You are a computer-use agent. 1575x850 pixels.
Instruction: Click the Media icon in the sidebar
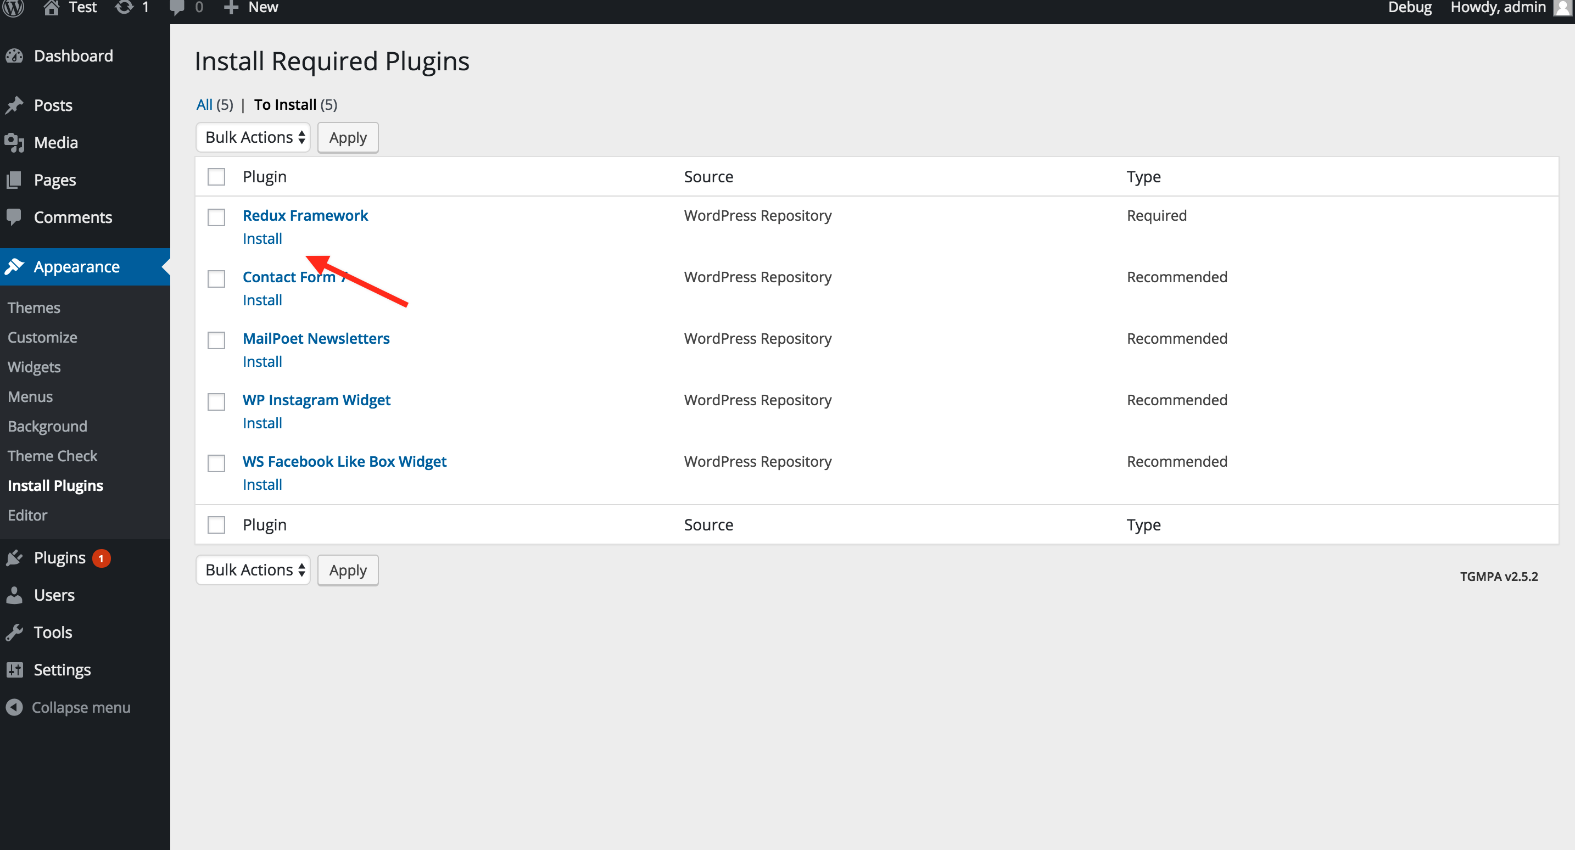coord(14,142)
